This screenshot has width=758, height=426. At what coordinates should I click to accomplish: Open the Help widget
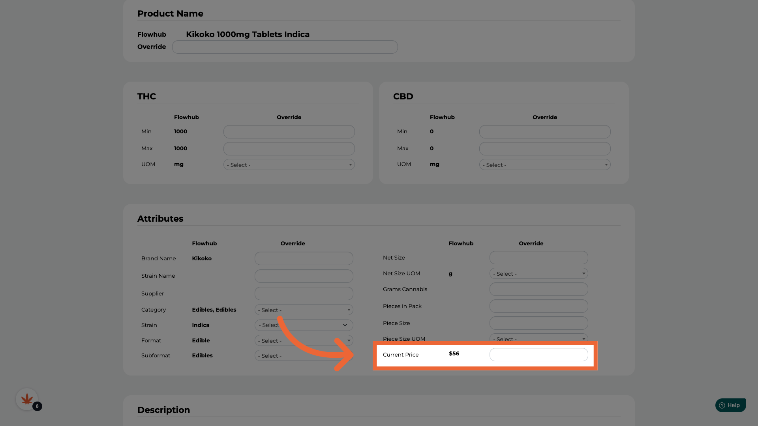tap(730, 405)
